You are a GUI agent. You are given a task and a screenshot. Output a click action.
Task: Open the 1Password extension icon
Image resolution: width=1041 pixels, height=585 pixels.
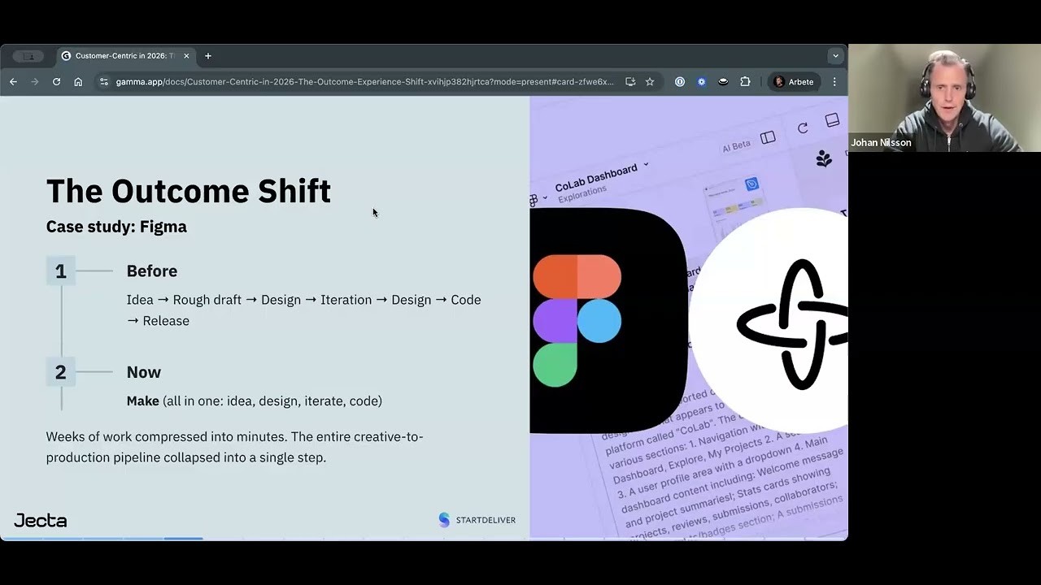[680, 82]
